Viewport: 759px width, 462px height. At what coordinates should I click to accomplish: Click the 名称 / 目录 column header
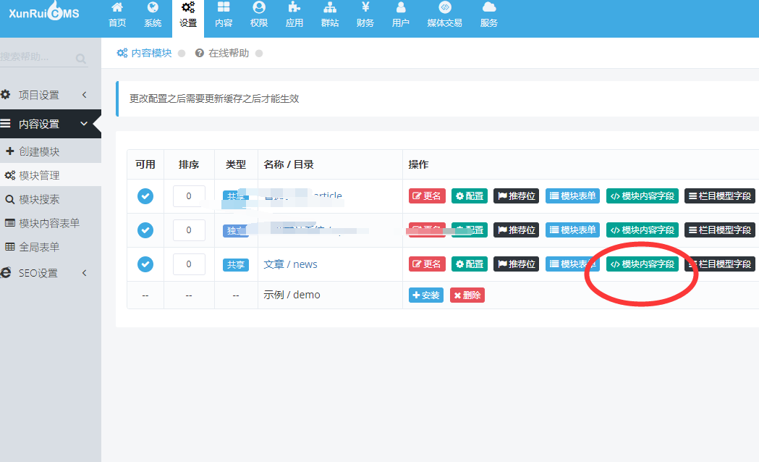[x=289, y=164]
